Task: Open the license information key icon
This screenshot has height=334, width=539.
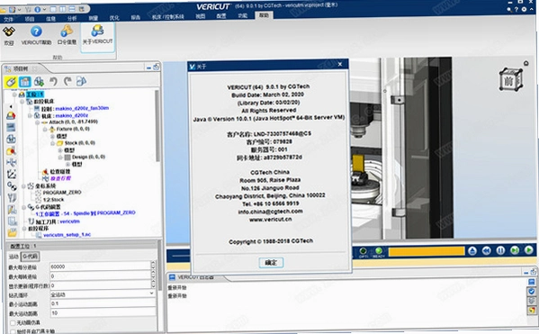Action: pyautogui.click(x=67, y=32)
